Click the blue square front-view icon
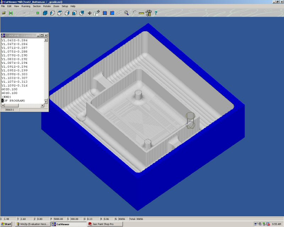This screenshot has height=227, width=284. 105,13
